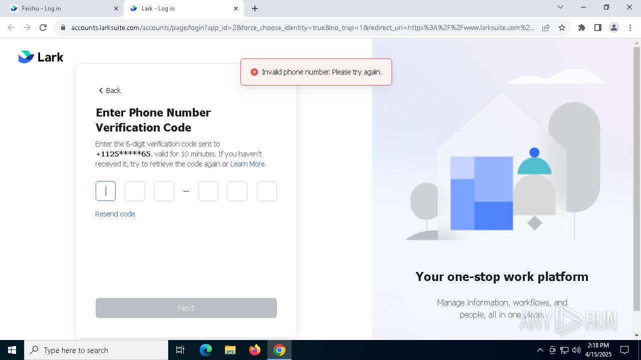Open the tab search dropdown arrow
Screen dimensions: 641x360
(x=560, y=7)
